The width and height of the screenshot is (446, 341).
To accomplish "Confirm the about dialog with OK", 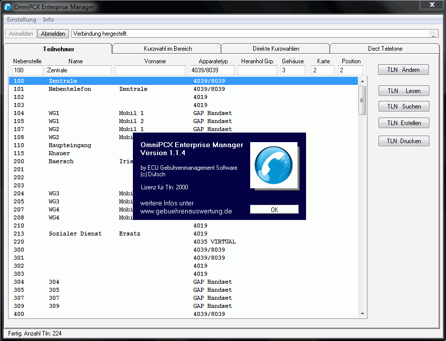I will (274, 209).
